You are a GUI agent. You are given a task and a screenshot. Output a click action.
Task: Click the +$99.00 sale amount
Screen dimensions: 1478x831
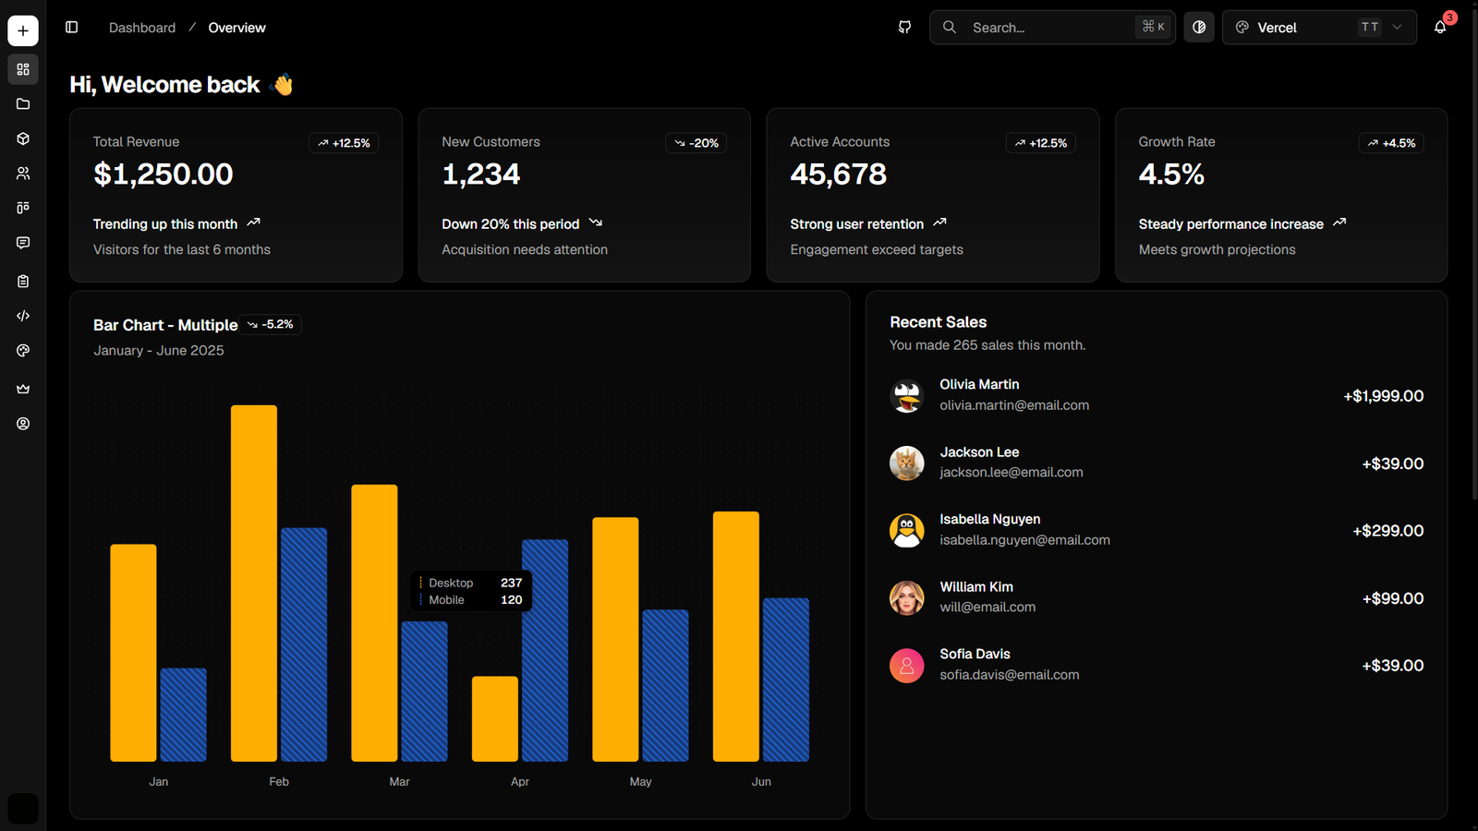click(1392, 598)
